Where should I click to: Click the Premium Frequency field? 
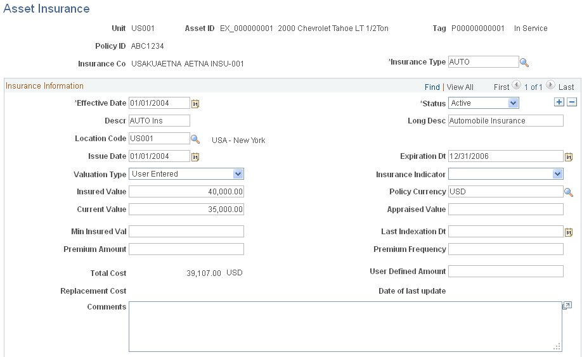[505, 249]
